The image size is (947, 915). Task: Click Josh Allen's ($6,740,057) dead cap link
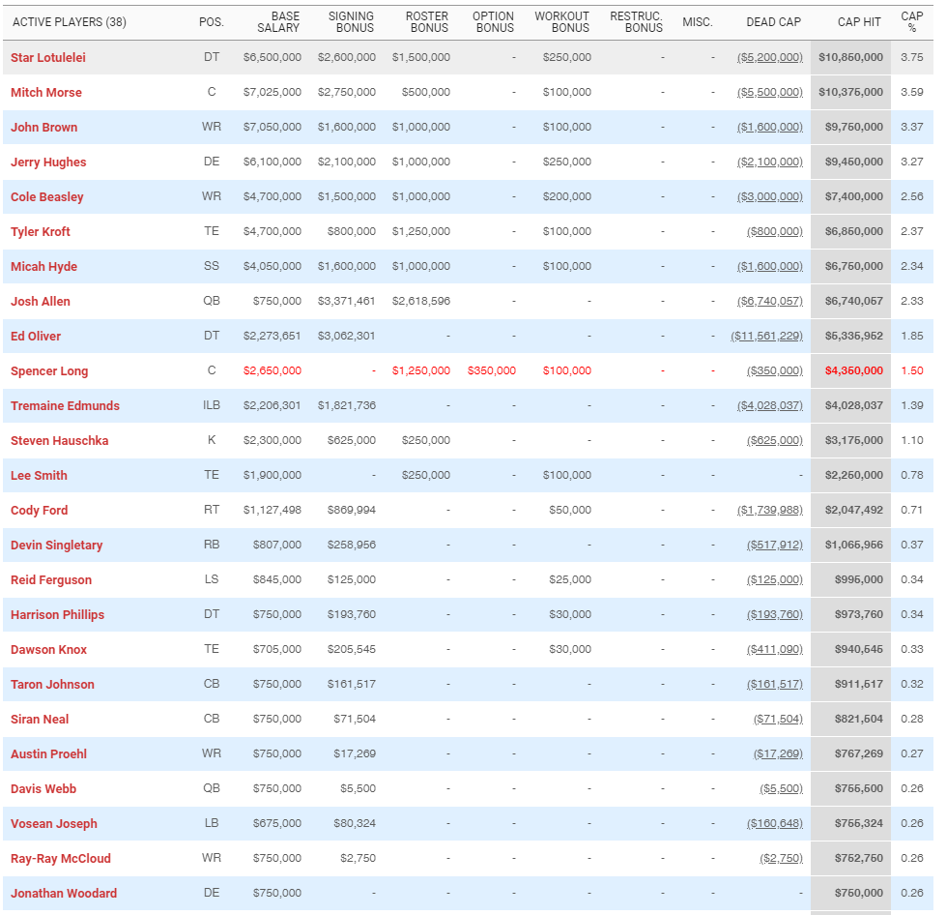770,302
